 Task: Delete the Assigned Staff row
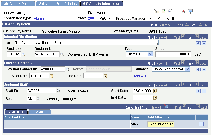[x=204, y=91]
